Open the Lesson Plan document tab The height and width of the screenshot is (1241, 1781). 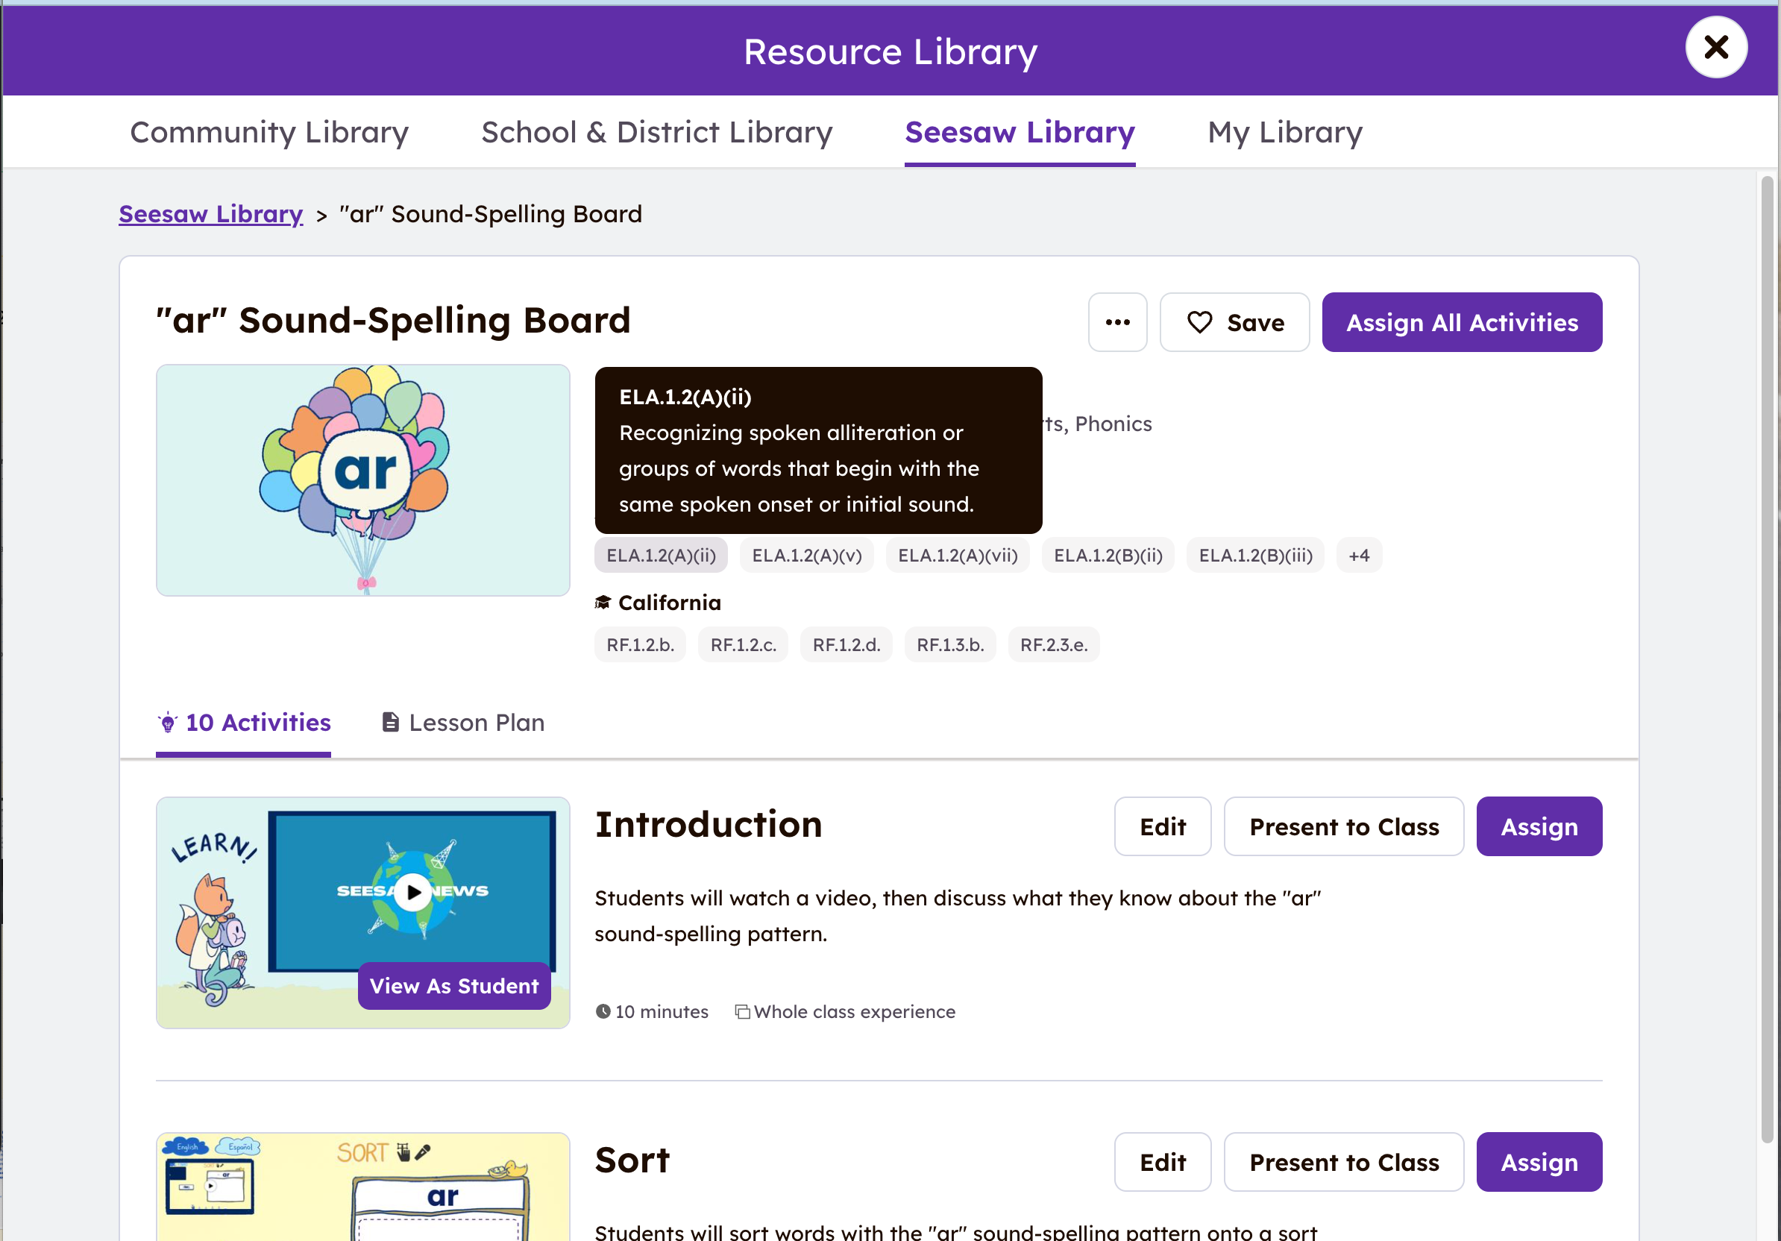click(463, 722)
